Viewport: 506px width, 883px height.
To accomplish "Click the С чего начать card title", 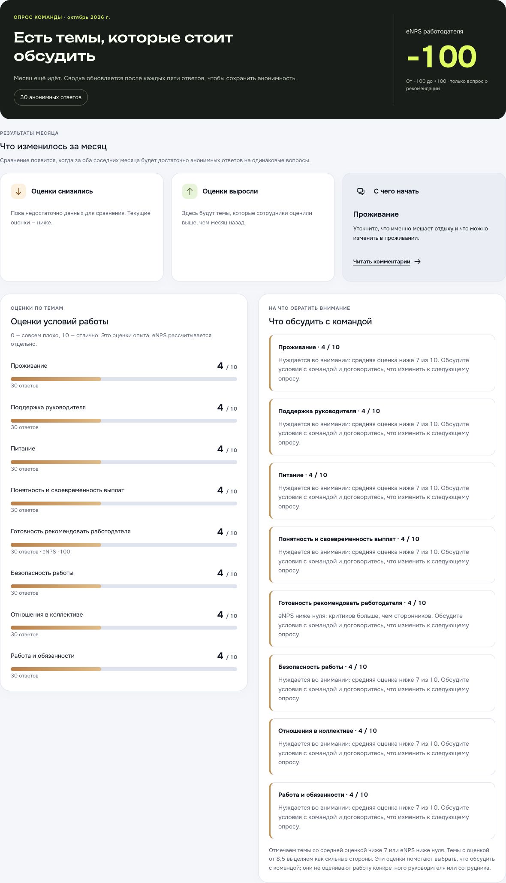I will point(396,191).
